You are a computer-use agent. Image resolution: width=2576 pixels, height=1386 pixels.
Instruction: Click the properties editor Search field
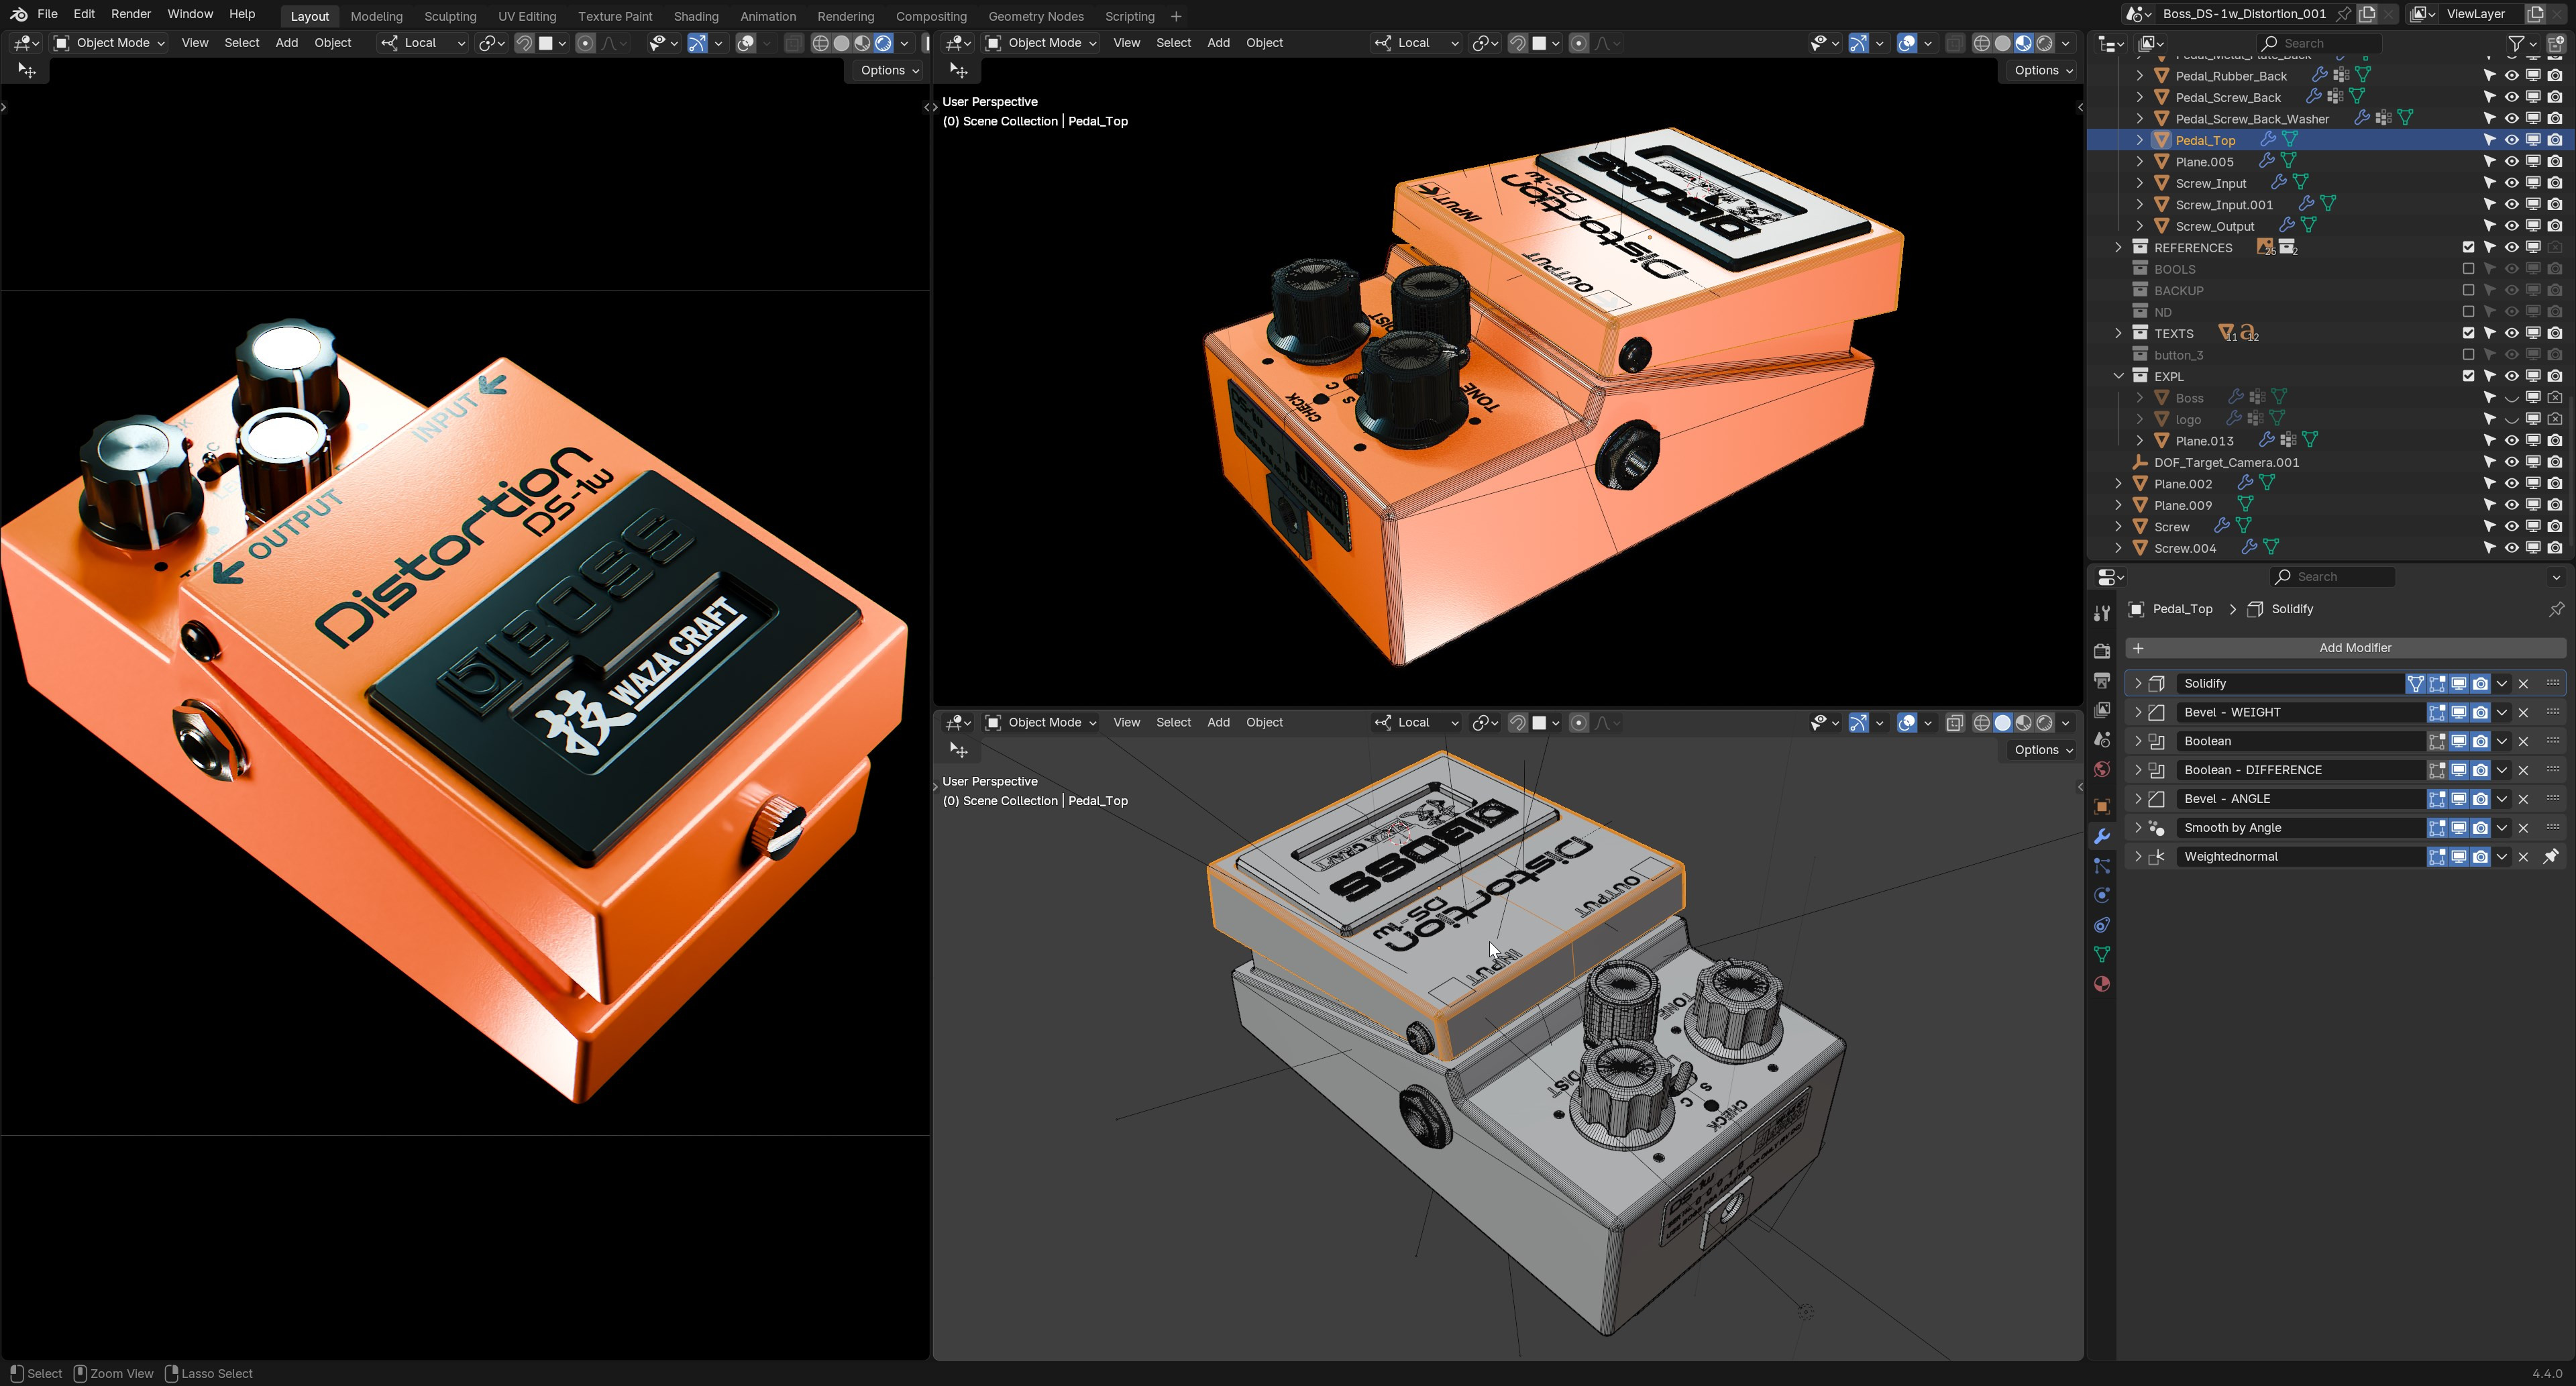pos(2332,577)
